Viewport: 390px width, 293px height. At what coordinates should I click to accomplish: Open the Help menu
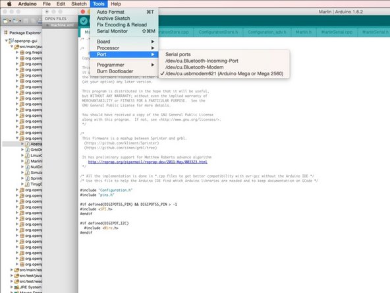(x=116, y=4)
